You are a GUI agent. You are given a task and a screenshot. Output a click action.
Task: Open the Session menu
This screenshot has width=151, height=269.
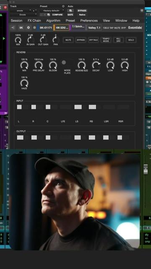16,21
